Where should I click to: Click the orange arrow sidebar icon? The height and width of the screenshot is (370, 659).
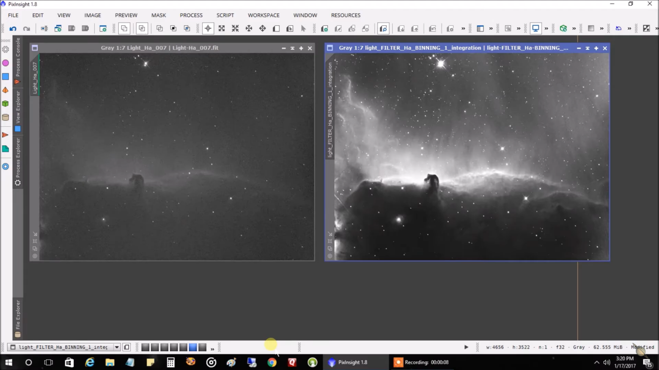6,135
